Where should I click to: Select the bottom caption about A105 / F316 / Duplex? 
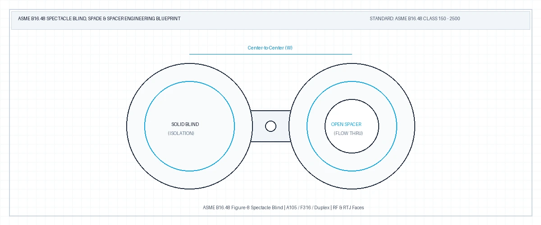point(284,207)
